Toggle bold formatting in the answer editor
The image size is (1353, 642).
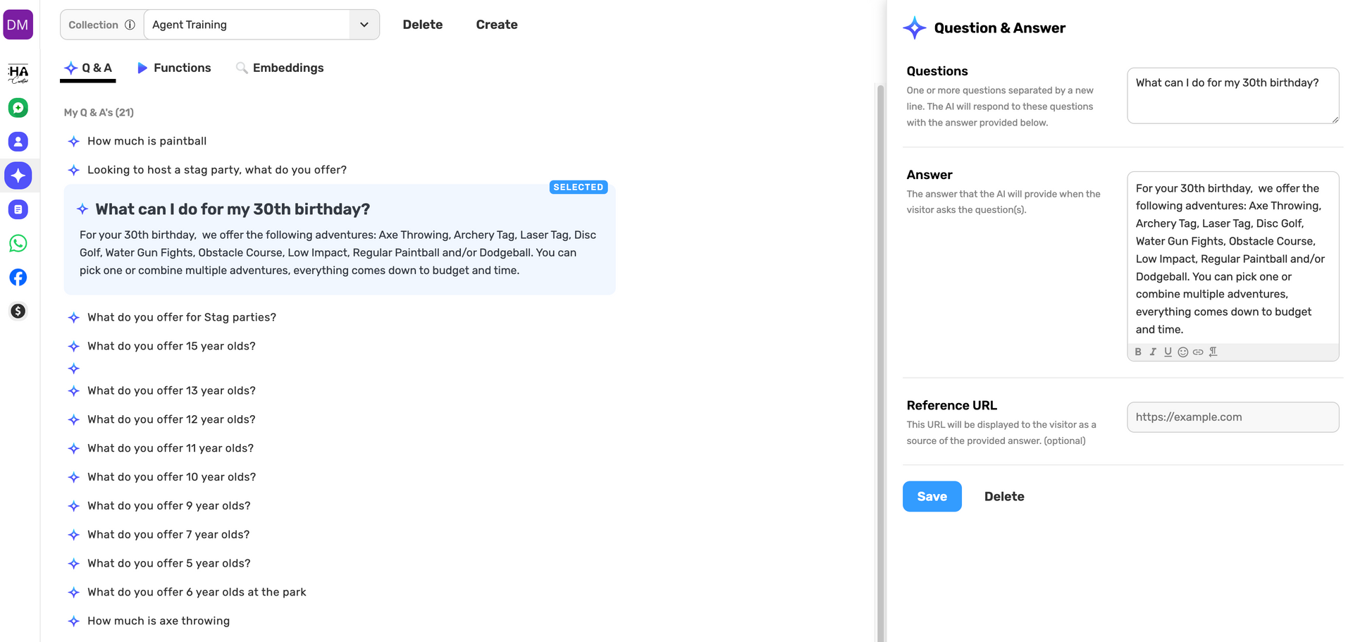[x=1138, y=352]
